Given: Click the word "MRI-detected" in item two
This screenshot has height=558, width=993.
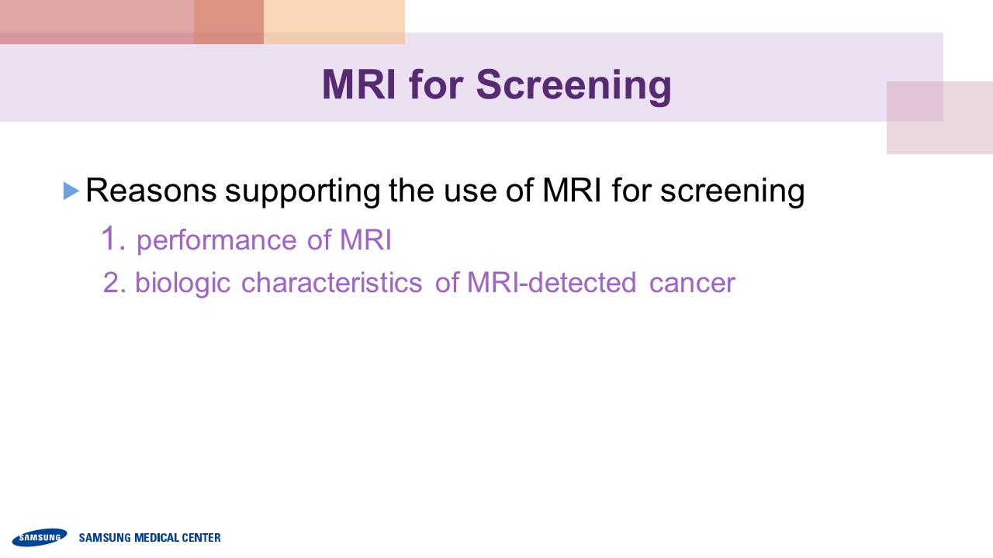Looking at the screenshot, I should click(x=552, y=282).
